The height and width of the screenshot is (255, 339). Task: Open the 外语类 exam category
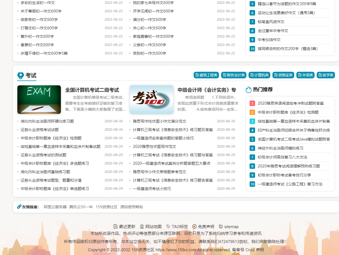(305, 75)
